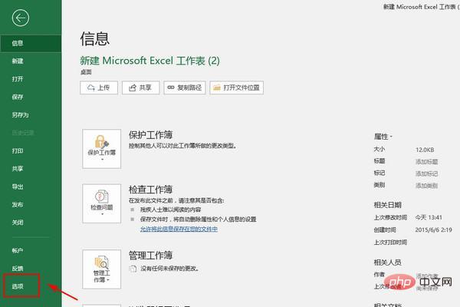Click the share arrow icon
460x307 pixels.
point(133,87)
